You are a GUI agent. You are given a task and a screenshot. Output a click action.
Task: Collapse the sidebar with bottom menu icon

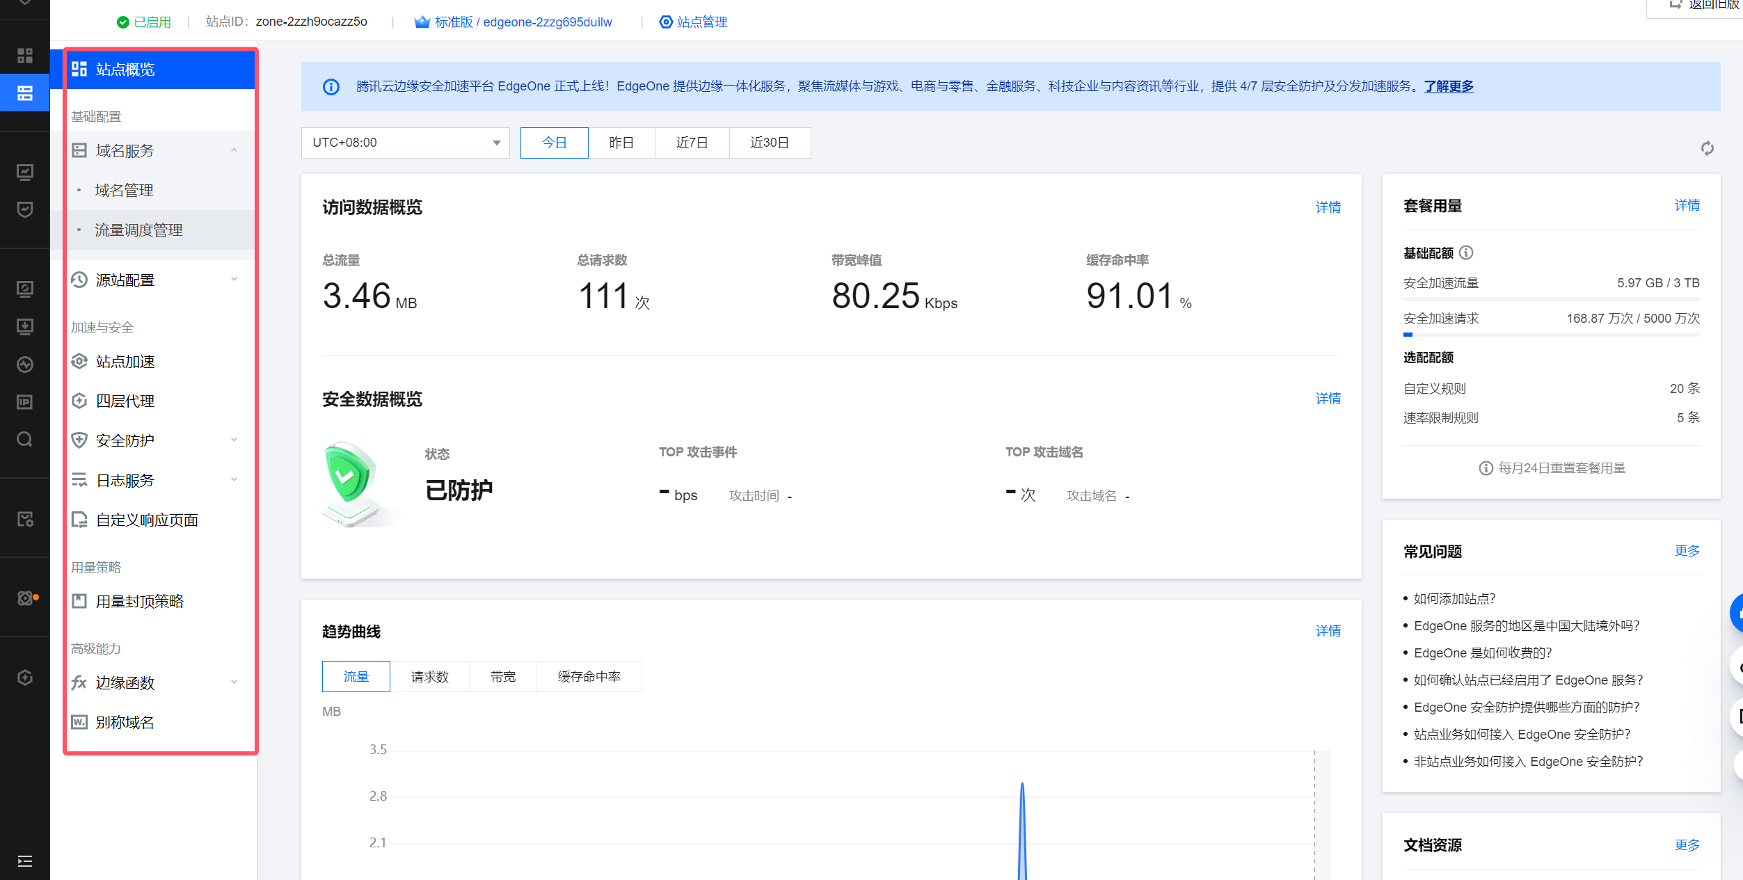point(25,861)
